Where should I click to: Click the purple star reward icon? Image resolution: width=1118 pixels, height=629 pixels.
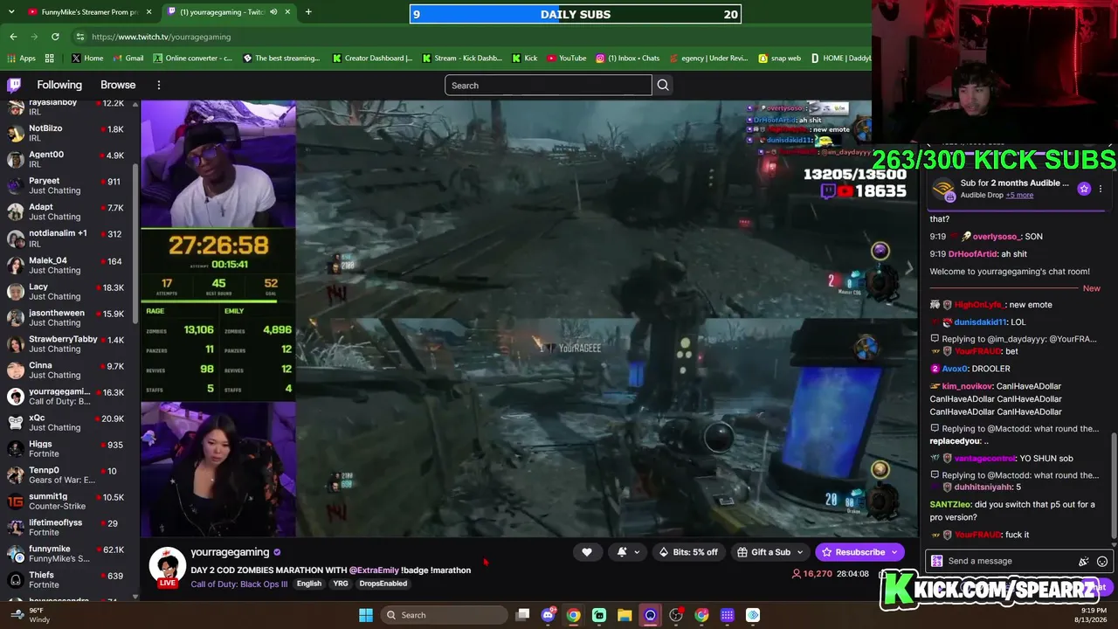coord(1084,189)
